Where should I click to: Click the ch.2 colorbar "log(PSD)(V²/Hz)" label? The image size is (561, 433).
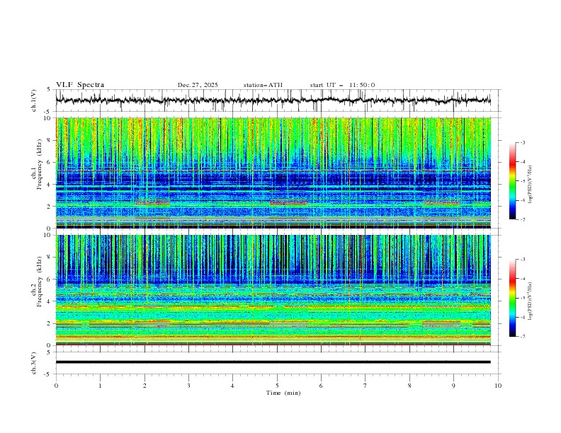point(530,301)
